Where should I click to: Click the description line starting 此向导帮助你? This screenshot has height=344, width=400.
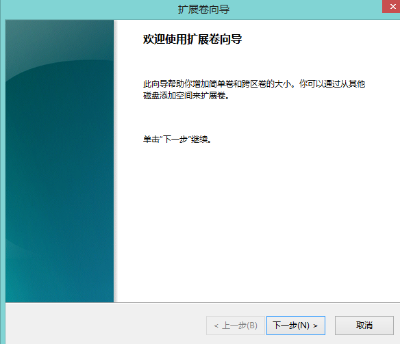pyautogui.click(x=254, y=83)
